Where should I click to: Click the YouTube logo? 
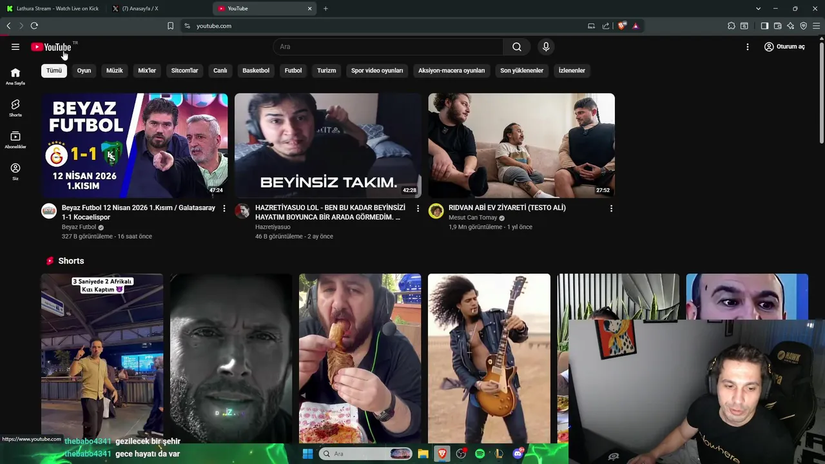[x=51, y=47]
